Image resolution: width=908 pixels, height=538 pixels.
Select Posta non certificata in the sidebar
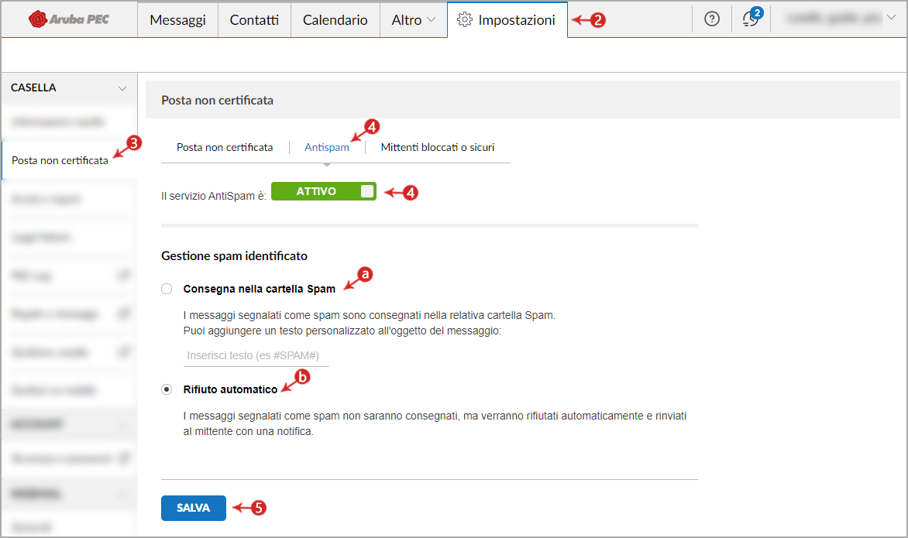coord(60,160)
